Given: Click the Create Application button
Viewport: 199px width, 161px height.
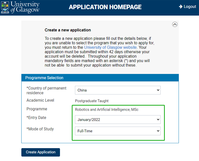Looking at the screenshot, I should tap(41, 152).
